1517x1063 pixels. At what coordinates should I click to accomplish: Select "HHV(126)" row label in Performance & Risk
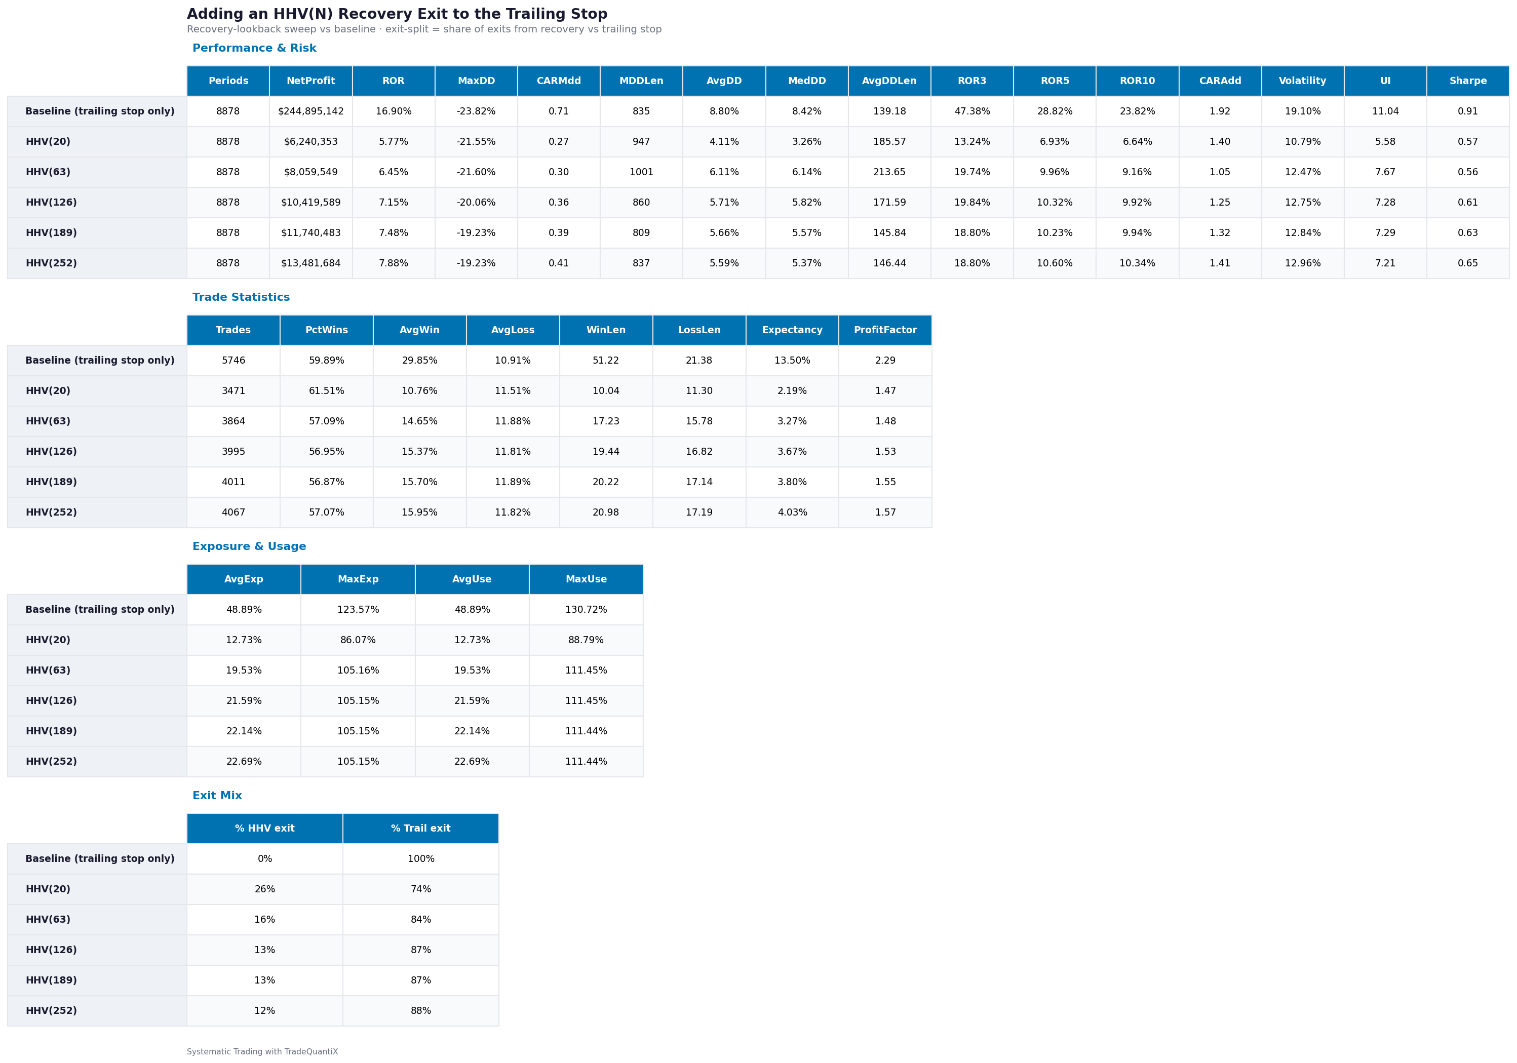pos(52,203)
